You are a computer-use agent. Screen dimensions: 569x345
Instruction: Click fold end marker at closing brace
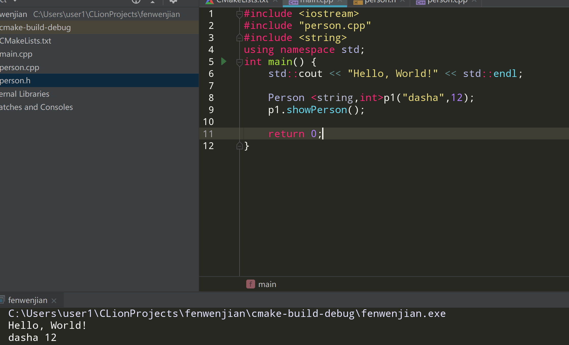tap(239, 146)
